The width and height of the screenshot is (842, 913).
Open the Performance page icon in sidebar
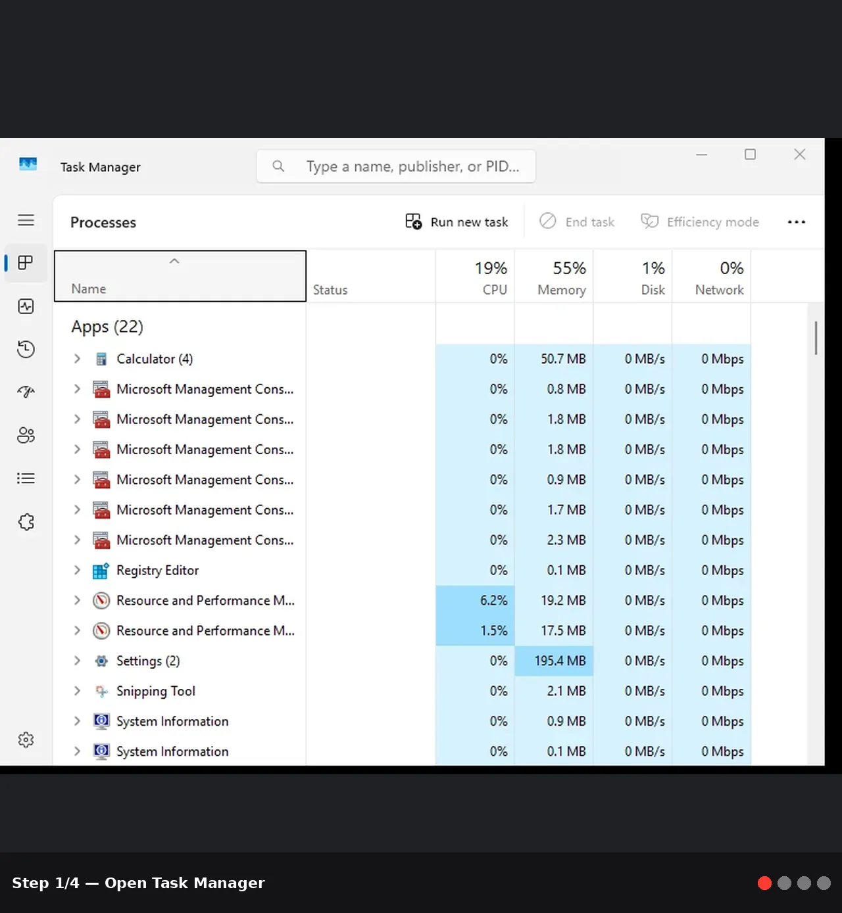26,306
